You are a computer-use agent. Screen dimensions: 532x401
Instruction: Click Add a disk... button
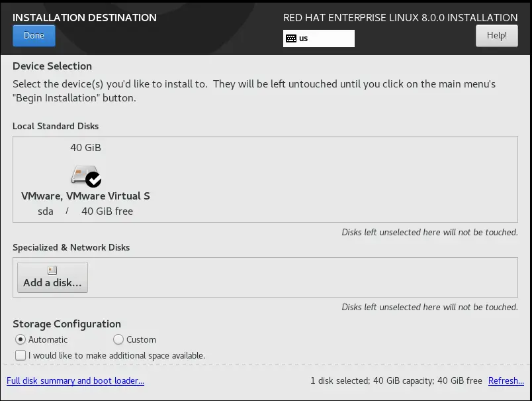pos(52,277)
